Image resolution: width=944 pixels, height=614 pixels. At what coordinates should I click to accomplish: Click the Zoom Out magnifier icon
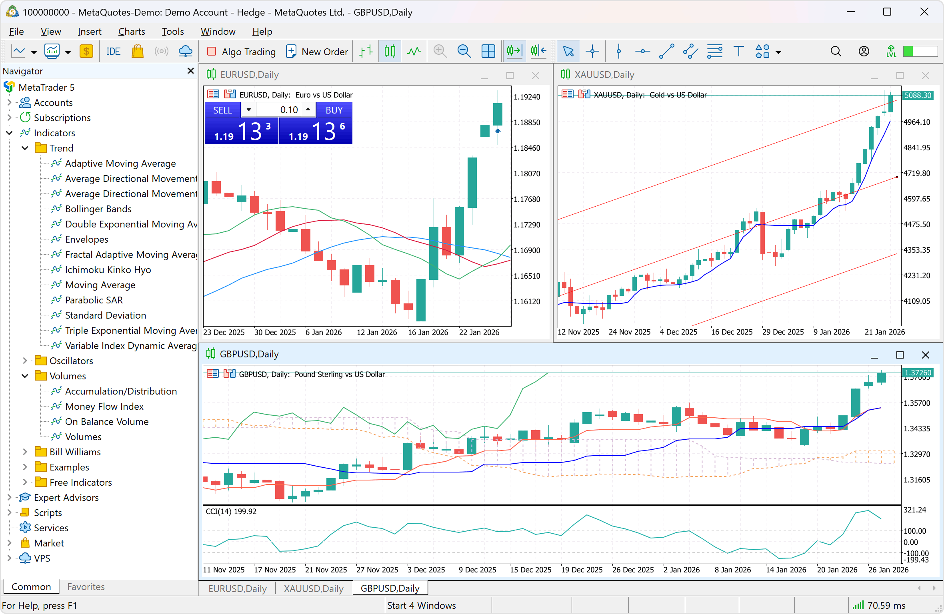point(464,52)
